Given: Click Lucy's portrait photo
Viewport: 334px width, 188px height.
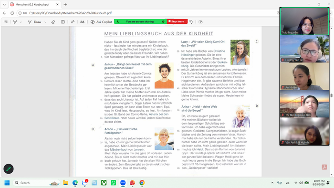Looking at the screenshot, I should click(x=240, y=52).
